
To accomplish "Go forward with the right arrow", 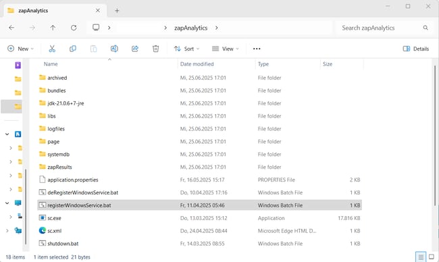I will pyautogui.click(x=32, y=28).
